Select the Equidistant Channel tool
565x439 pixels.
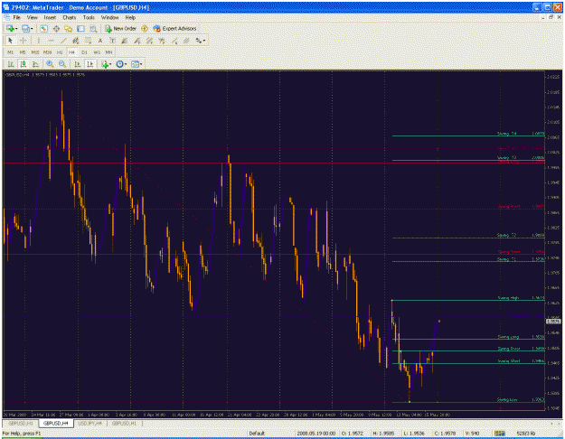pos(75,41)
